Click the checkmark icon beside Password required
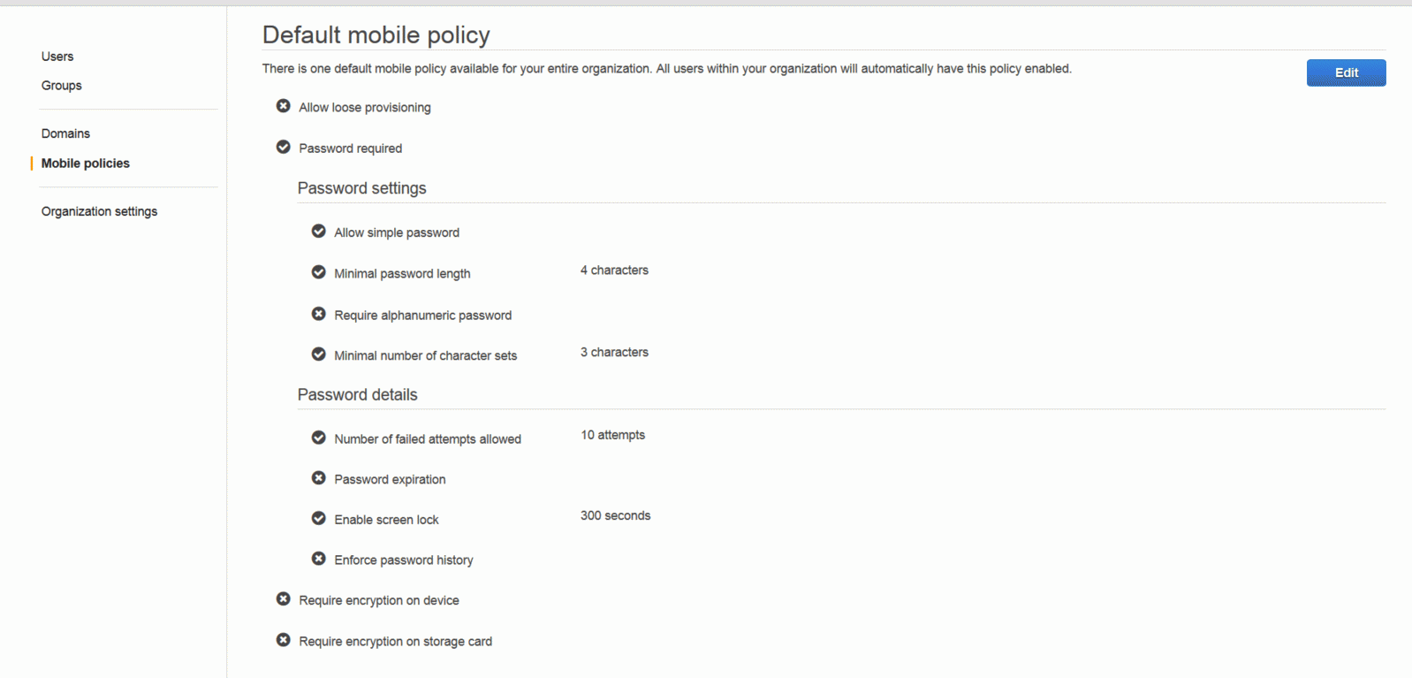Screen dimensions: 1412x678 point(283,147)
